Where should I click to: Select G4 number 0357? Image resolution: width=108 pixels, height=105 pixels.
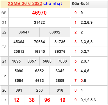[x=32, y=61]
